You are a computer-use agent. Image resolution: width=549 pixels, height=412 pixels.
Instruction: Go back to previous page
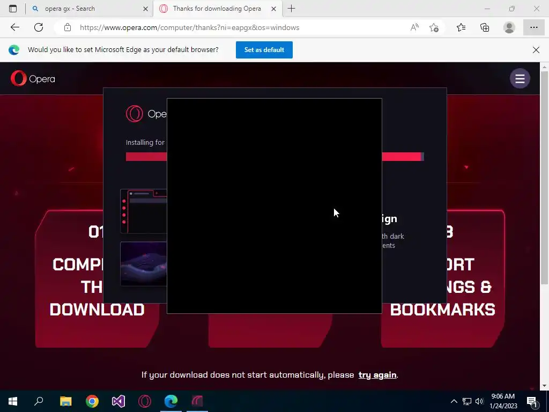pos(14,27)
